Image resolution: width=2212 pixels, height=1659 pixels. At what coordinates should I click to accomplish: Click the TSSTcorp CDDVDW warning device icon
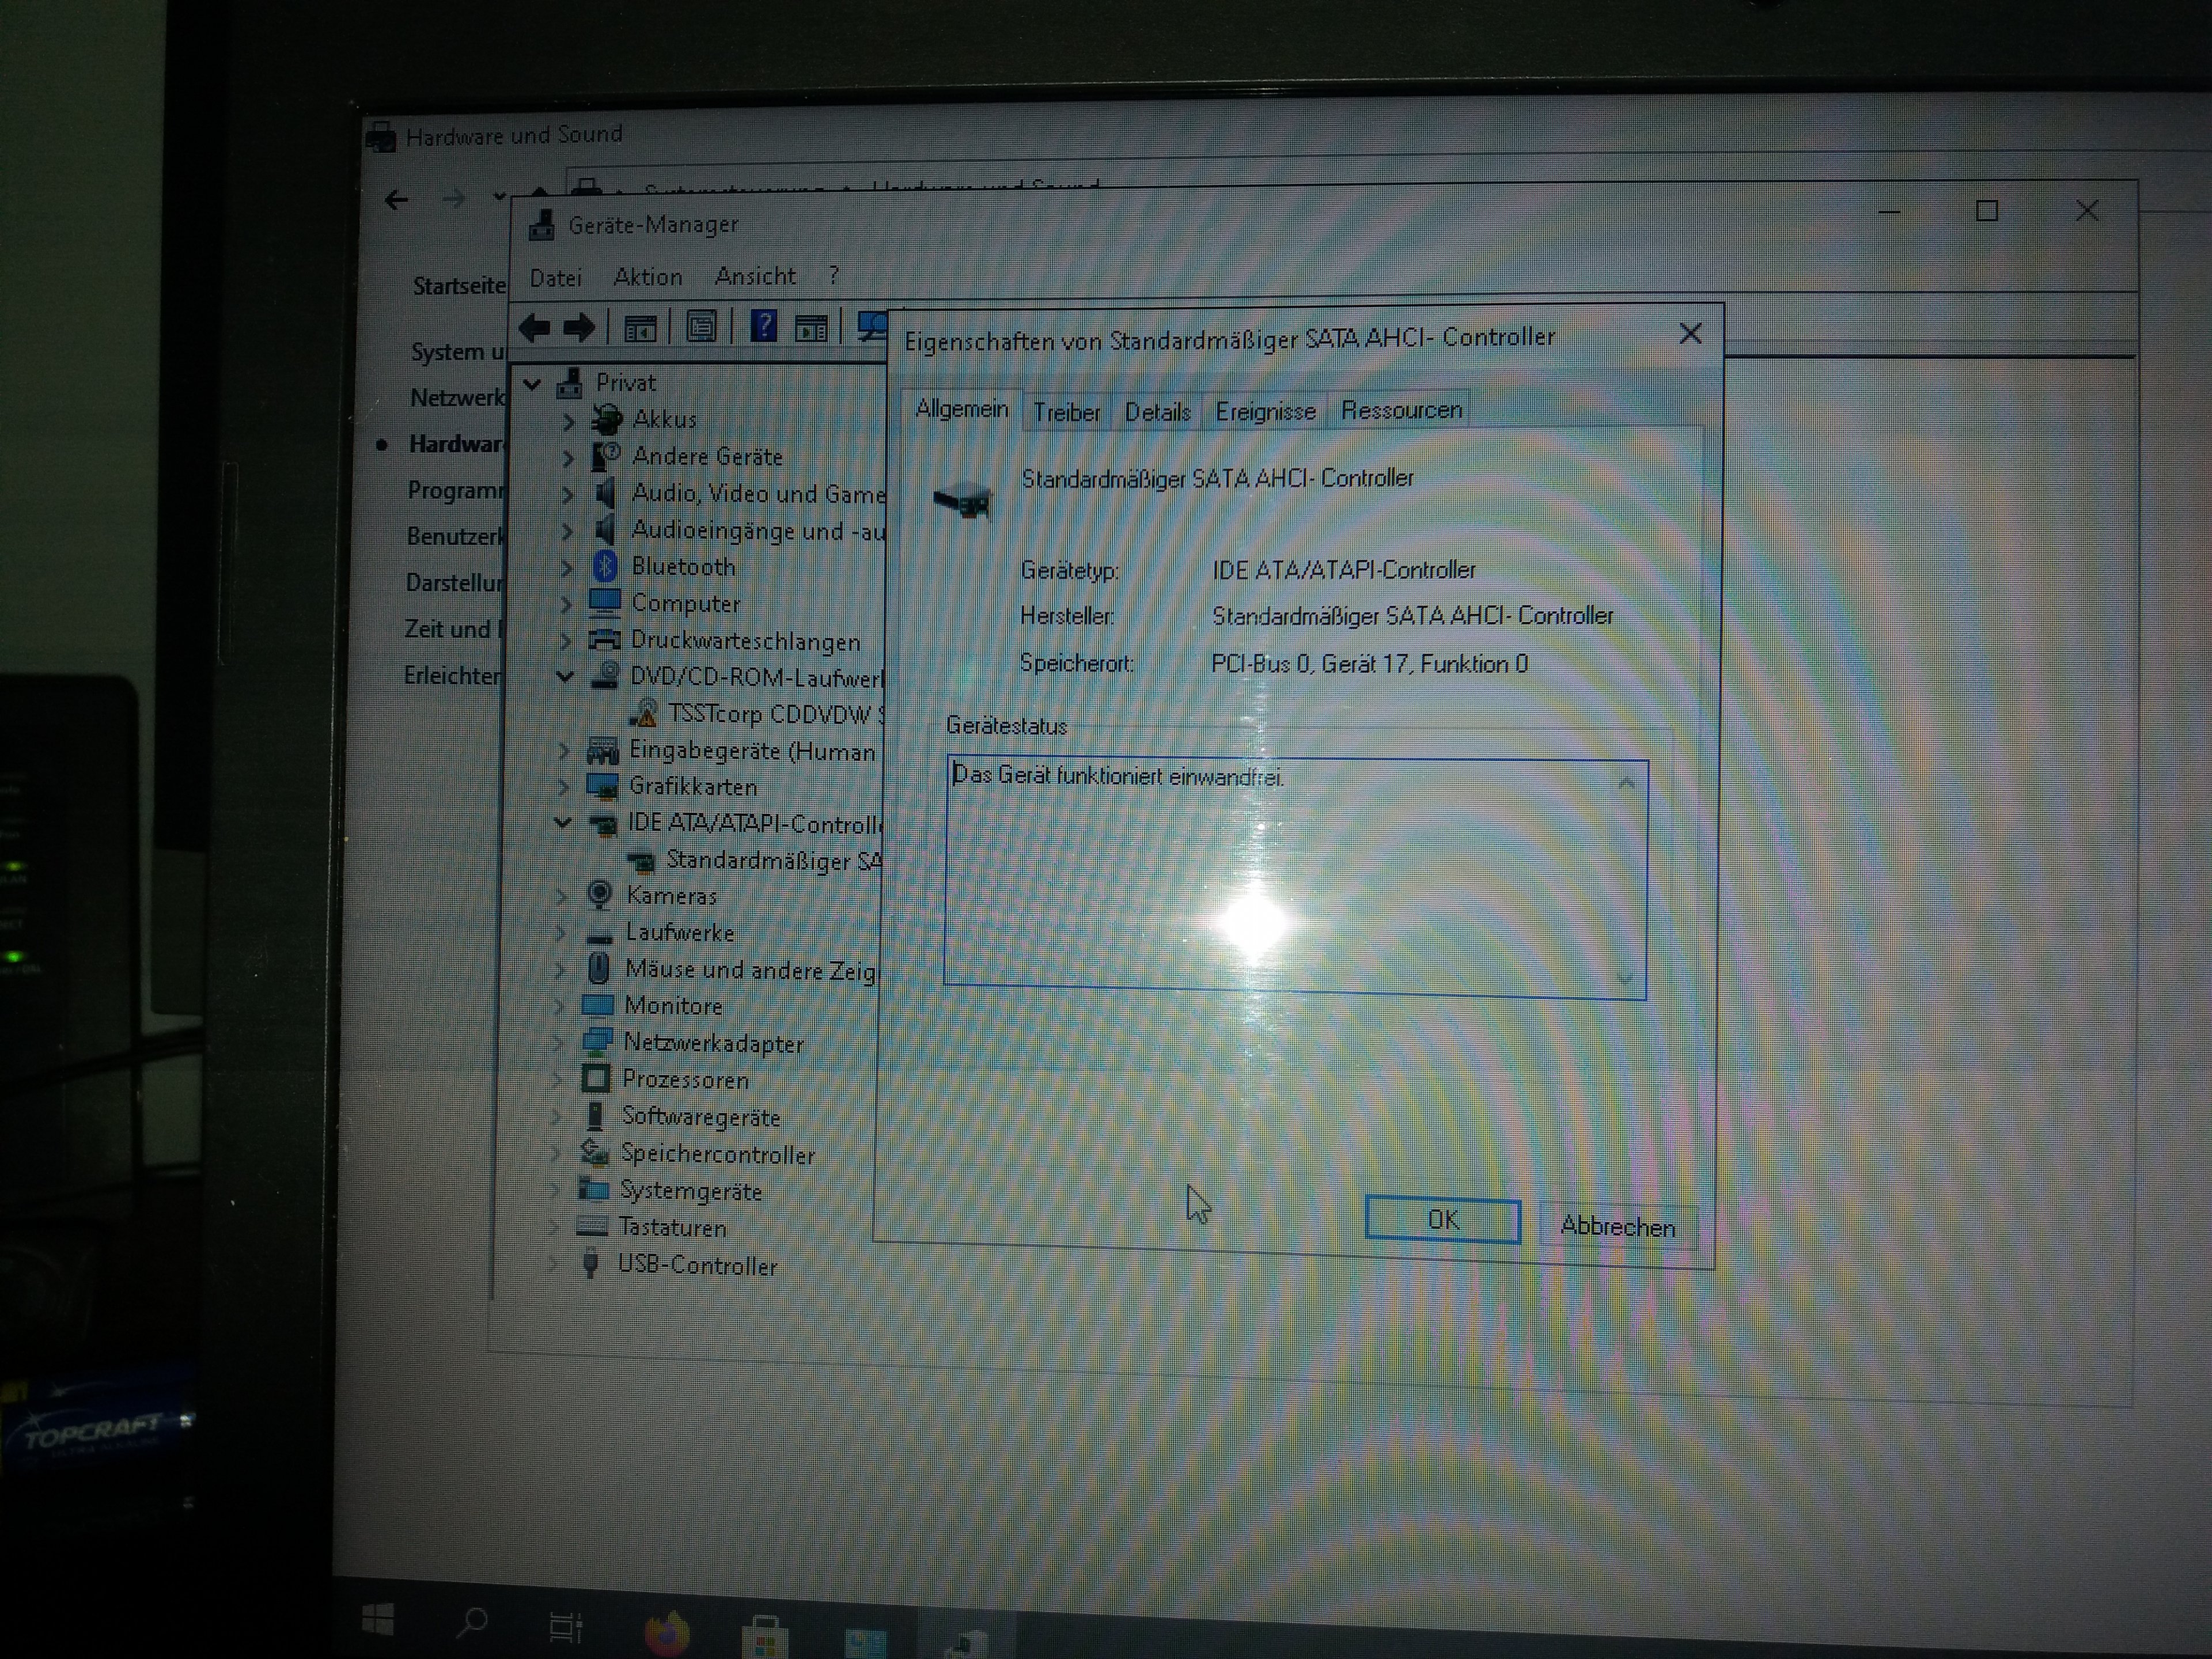tap(645, 714)
